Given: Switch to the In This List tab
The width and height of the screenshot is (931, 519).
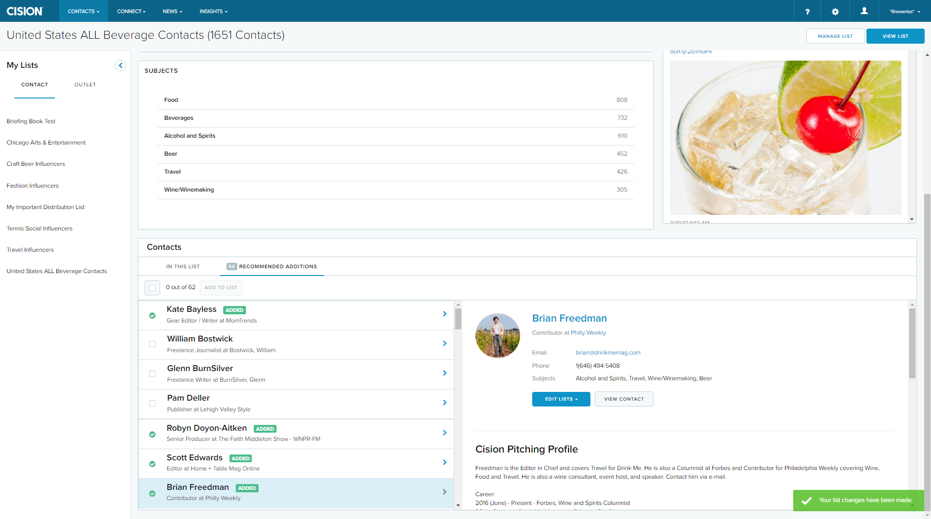Looking at the screenshot, I should [183, 267].
